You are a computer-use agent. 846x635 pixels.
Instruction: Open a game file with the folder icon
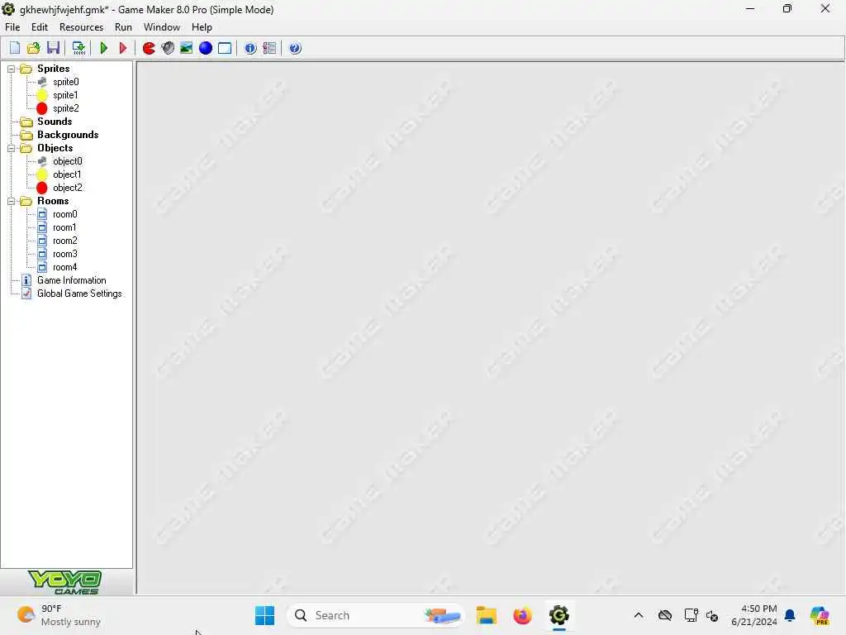click(33, 48)
